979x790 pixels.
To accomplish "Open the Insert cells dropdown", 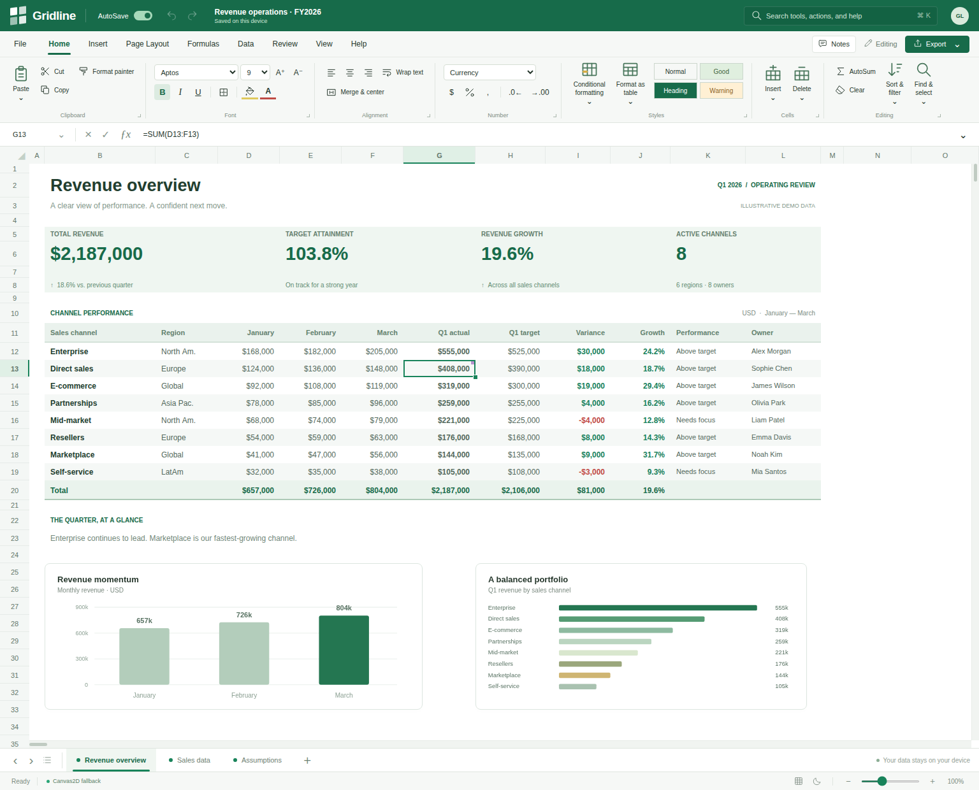I will coord(773,83).
